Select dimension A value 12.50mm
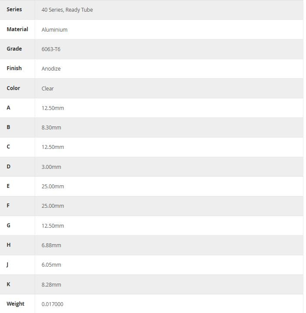The width and height of the screenshot is (306, 313). click(x=53, y=108)
